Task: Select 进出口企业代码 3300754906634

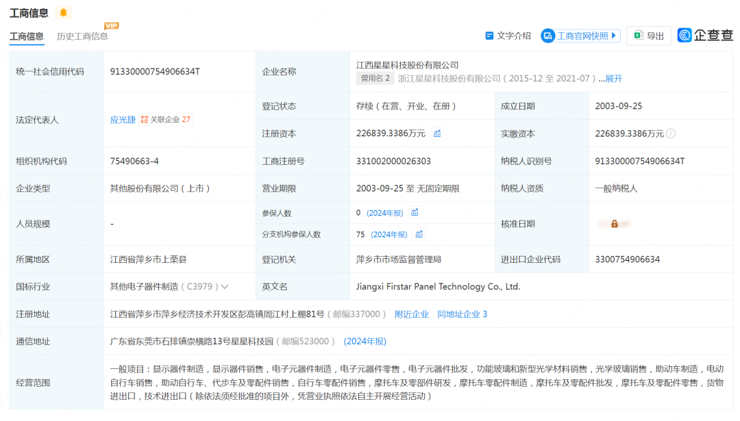Action: 627,259
